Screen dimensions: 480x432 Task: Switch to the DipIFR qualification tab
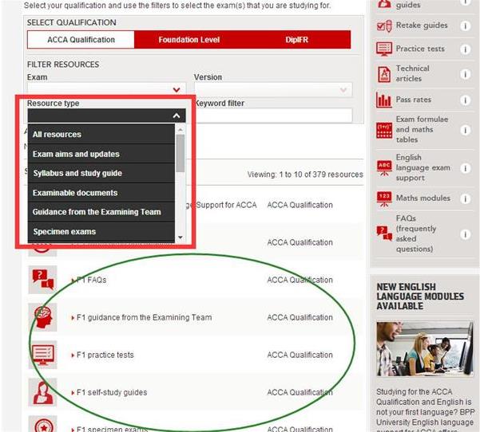coord(296,40)
